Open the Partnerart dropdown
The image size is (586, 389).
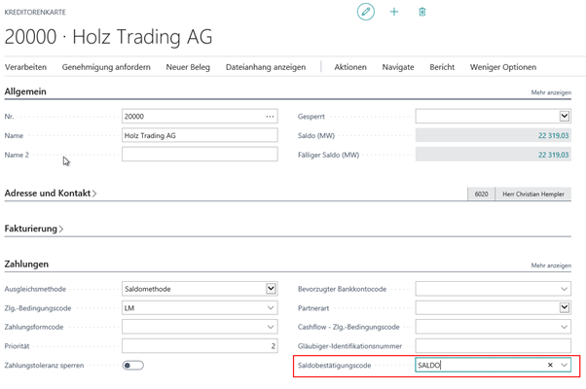564,308
